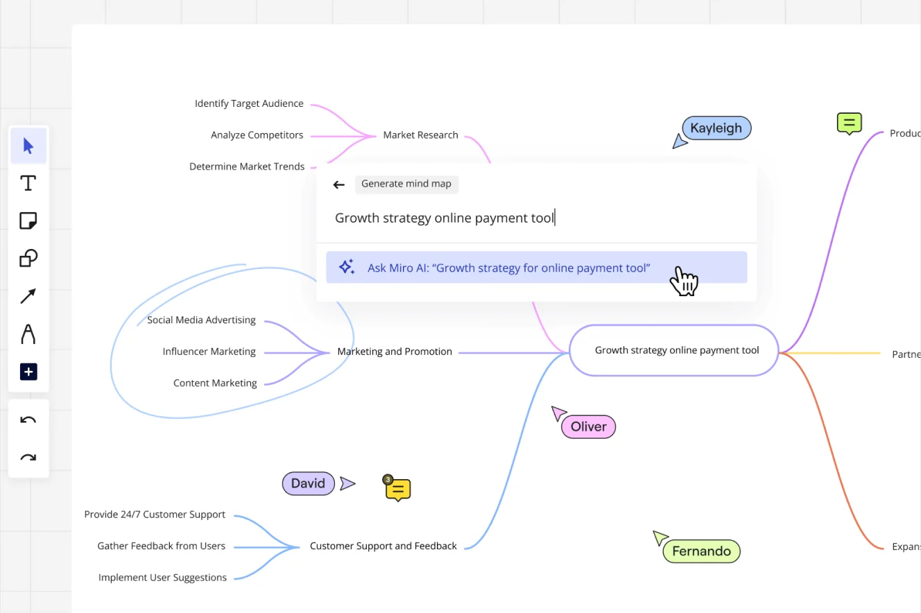Select the Market Research node
Viewport: 921px width, 613px height.
pyautogui.click(x=420, y=135)
